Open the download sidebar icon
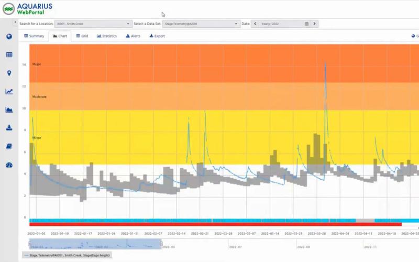Image resolution: width=419 pixels, height=262 pixels. coord(9,128)
